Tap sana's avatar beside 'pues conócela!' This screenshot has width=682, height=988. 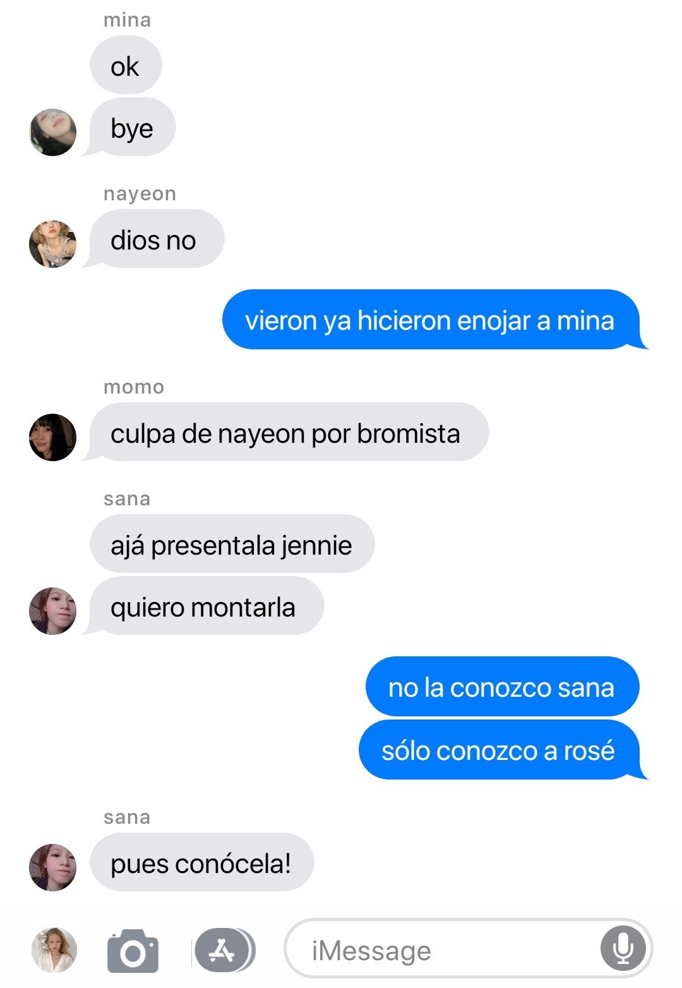tap(53, 867)
